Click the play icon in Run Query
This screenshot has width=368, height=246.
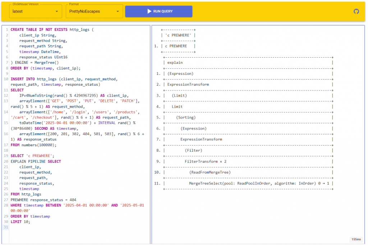[149, 11]
